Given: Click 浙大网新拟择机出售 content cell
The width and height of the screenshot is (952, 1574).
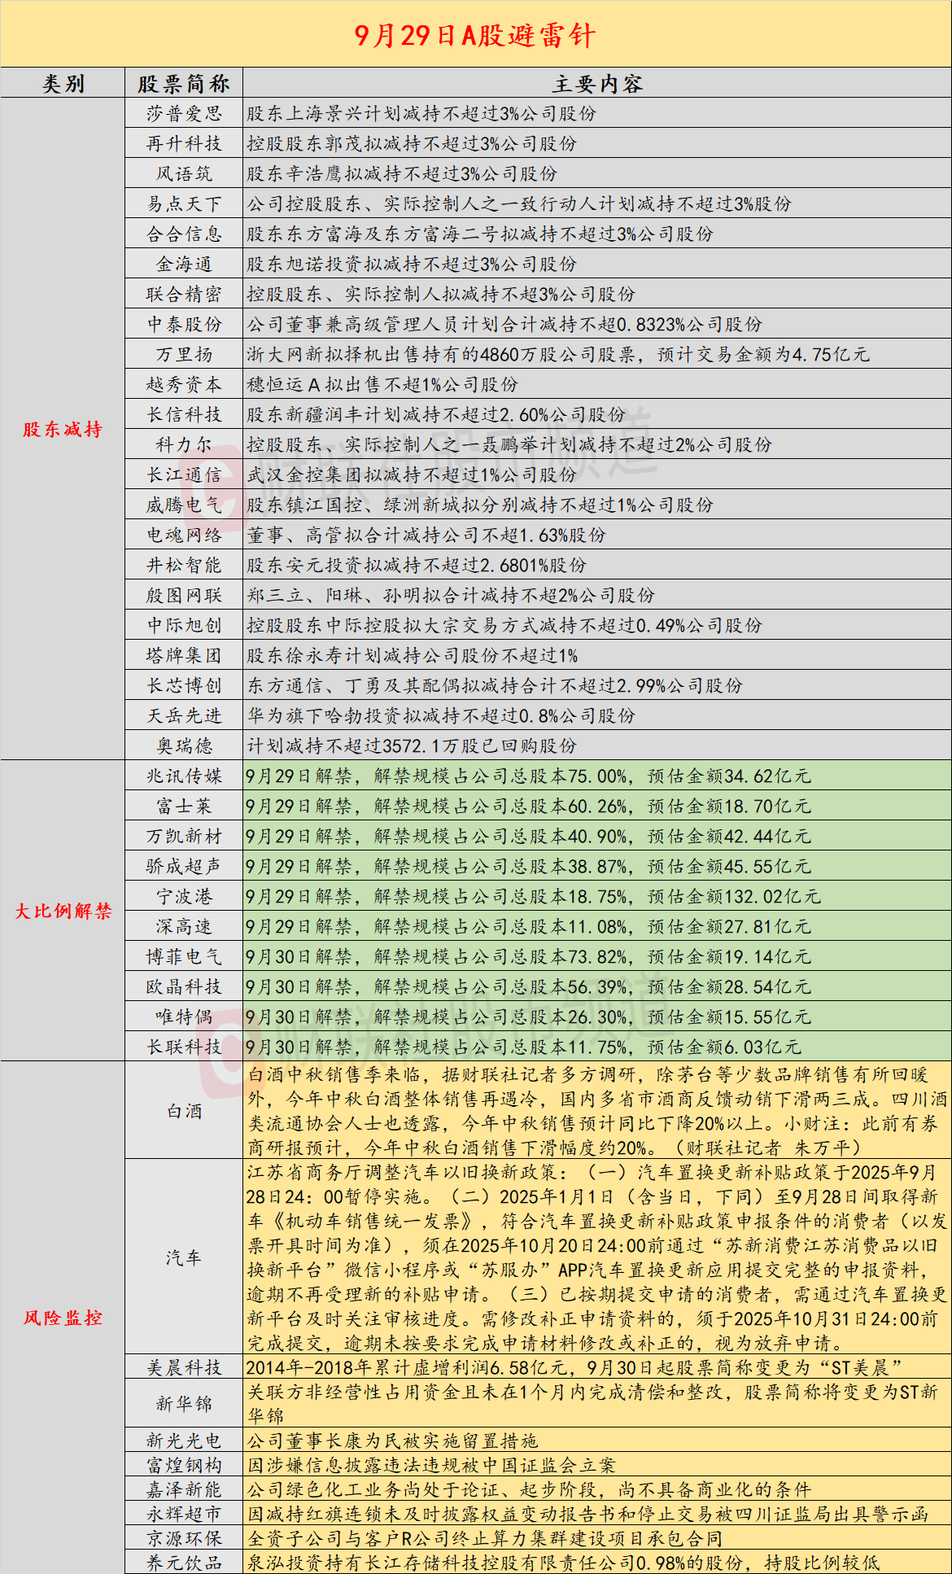Looking at the screenshot, I should 597,354.
